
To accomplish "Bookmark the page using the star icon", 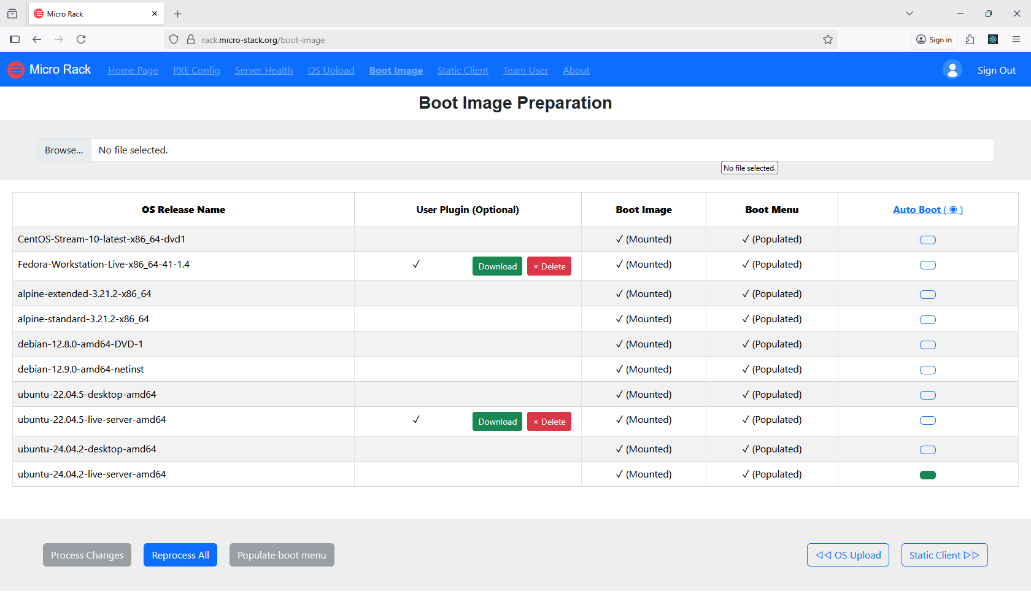I will [827, 39].
